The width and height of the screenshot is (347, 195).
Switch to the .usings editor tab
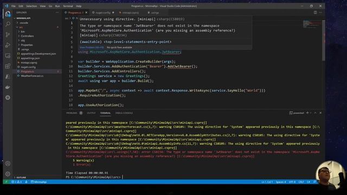[155, 12]
